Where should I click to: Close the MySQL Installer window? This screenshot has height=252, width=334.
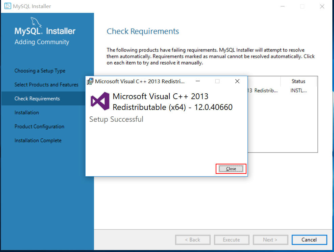pos(322,6)
